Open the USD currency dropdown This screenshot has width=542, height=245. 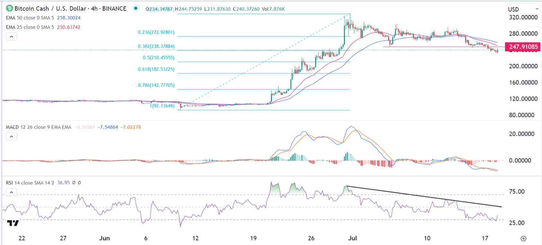523,9
